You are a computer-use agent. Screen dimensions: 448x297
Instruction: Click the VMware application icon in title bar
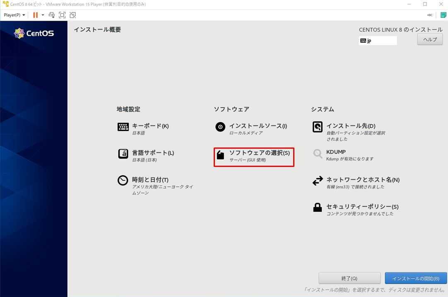click(5, 4)
